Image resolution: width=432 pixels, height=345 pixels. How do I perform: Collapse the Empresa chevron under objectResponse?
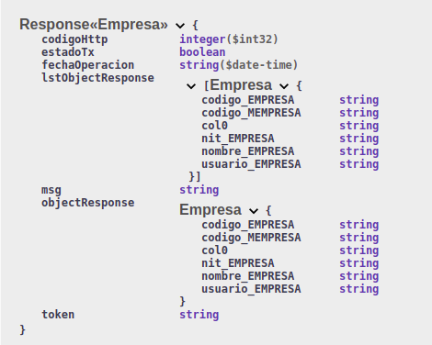point(254,211)
